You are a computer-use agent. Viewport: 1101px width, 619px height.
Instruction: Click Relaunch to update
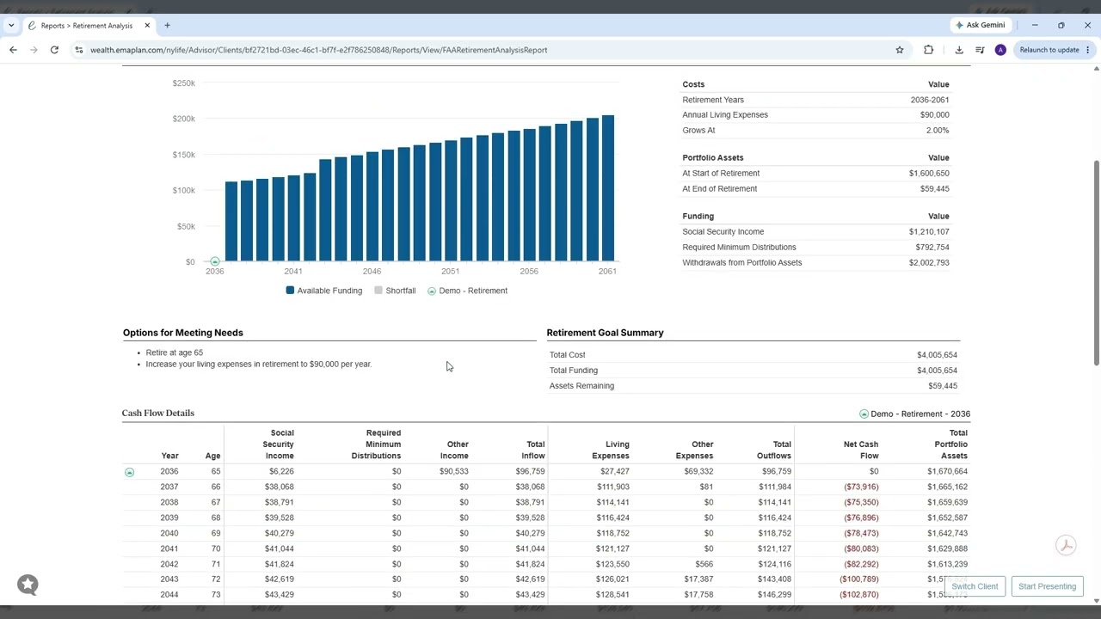1049,50
